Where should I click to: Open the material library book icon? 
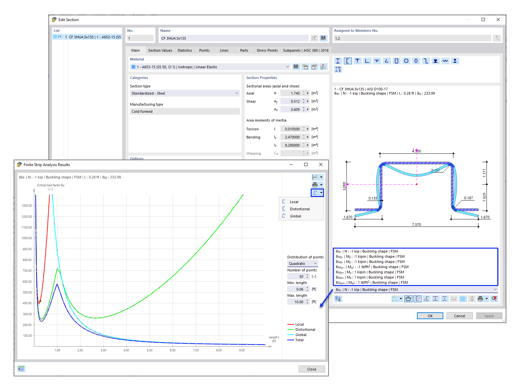pyautogui.click(x=296, y=67)
